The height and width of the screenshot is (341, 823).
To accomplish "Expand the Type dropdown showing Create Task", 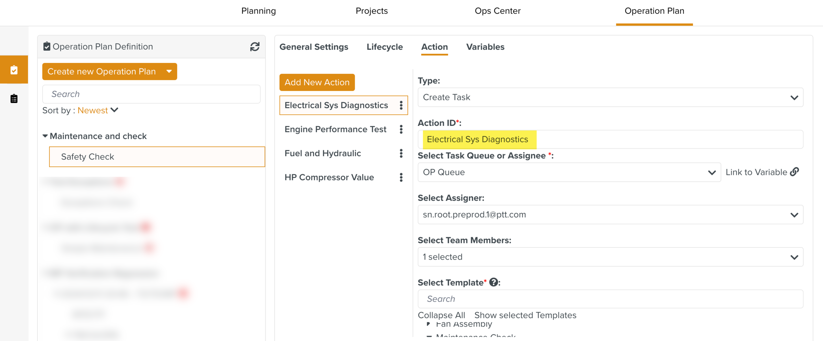I will pyautogui.click(x=610, y=98).
